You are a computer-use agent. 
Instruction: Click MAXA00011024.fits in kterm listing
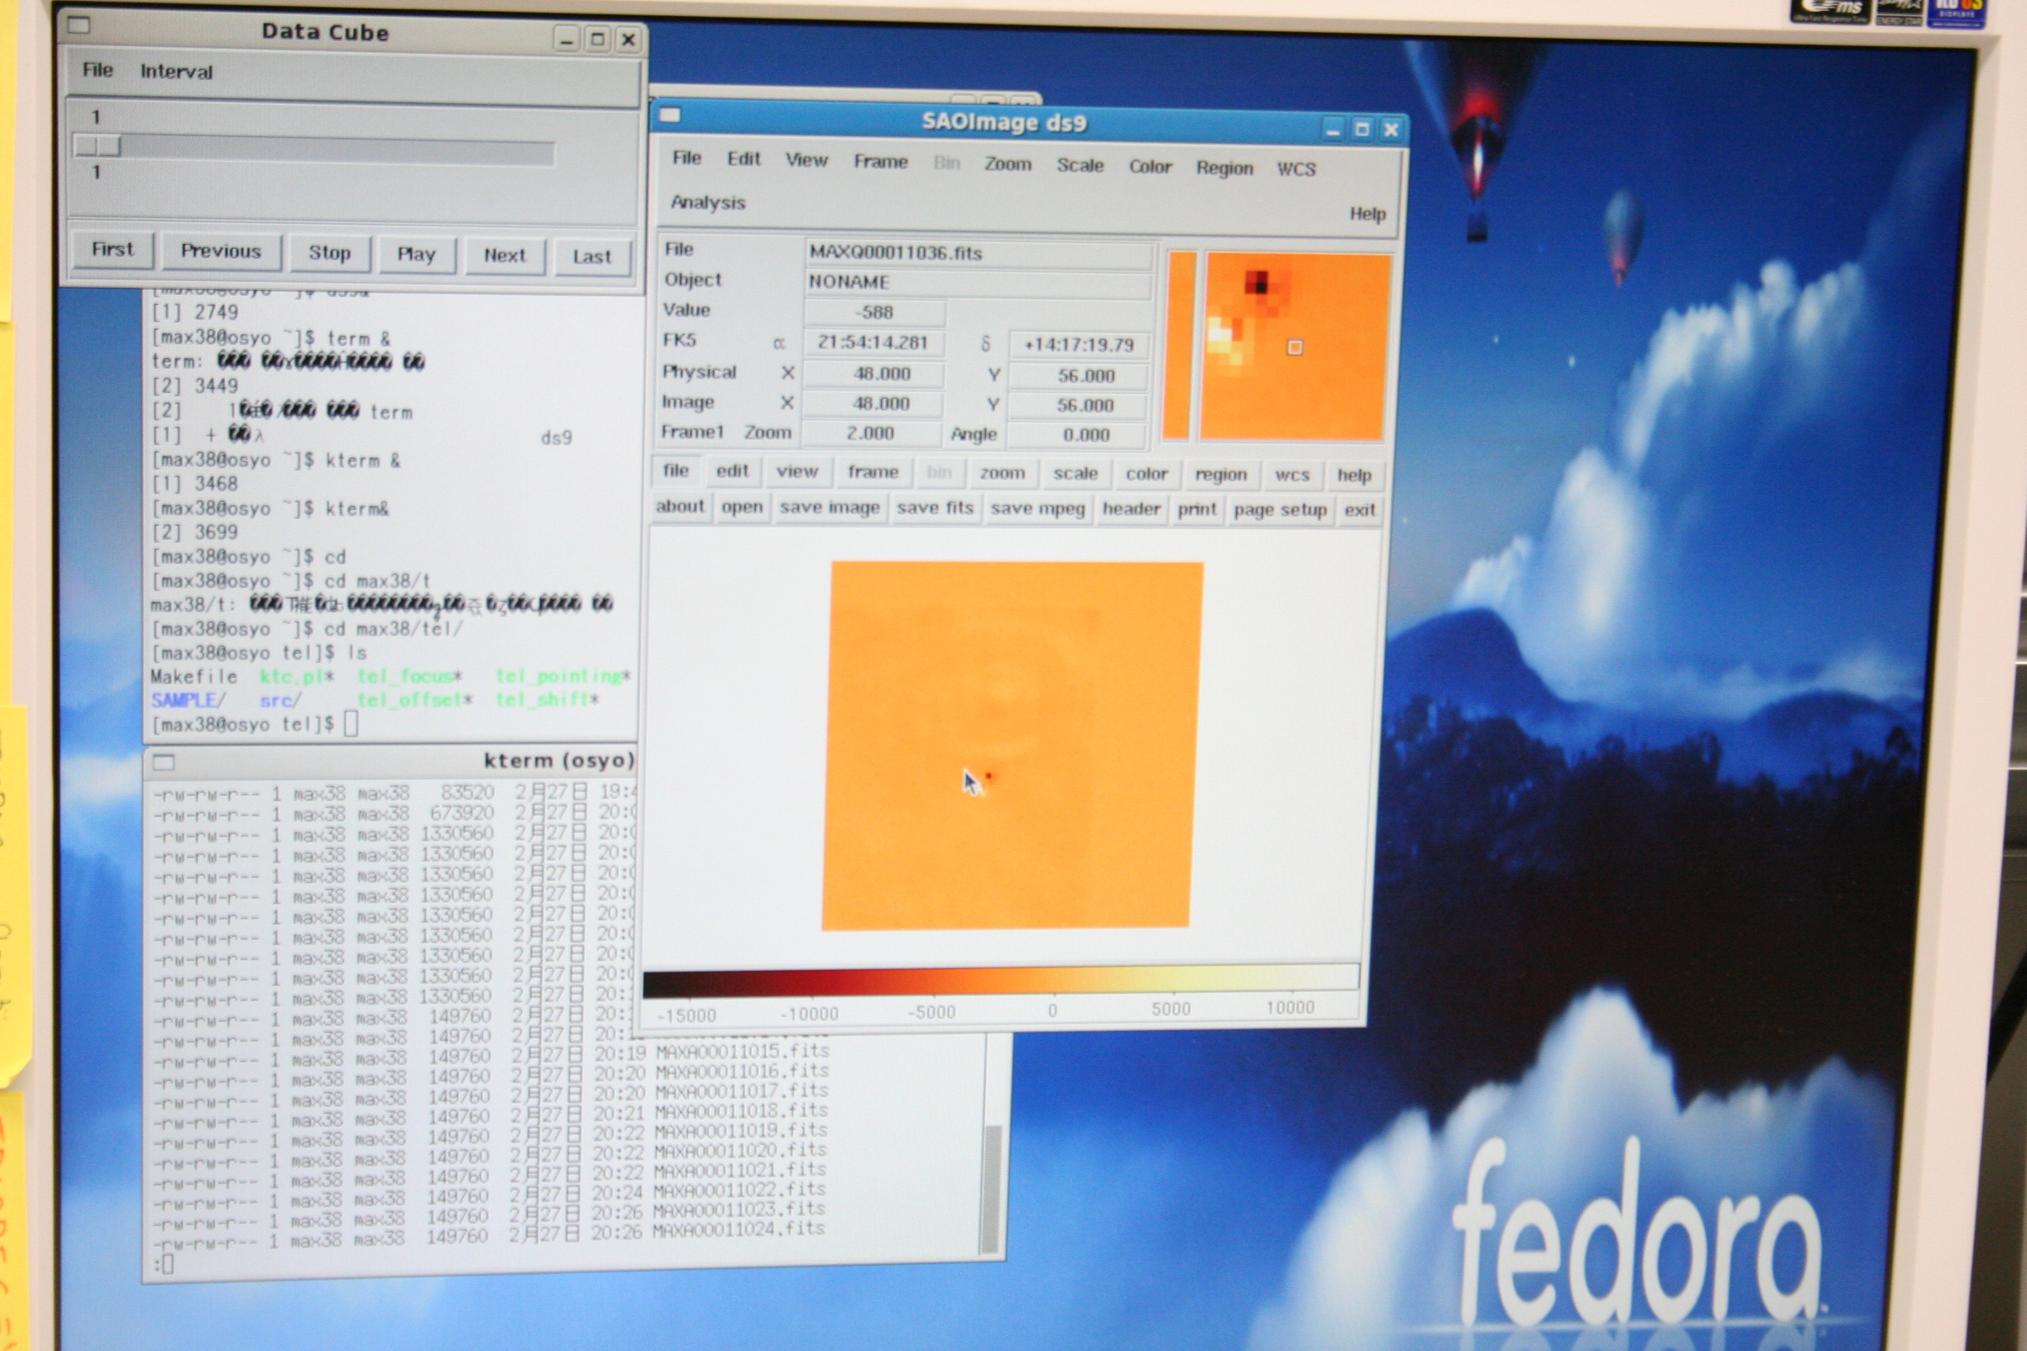738,1230
